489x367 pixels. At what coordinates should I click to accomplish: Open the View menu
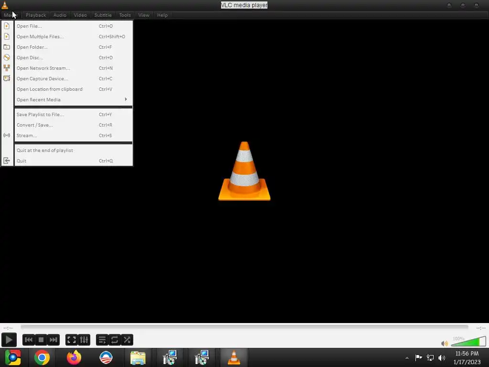[x=144, y=15]
